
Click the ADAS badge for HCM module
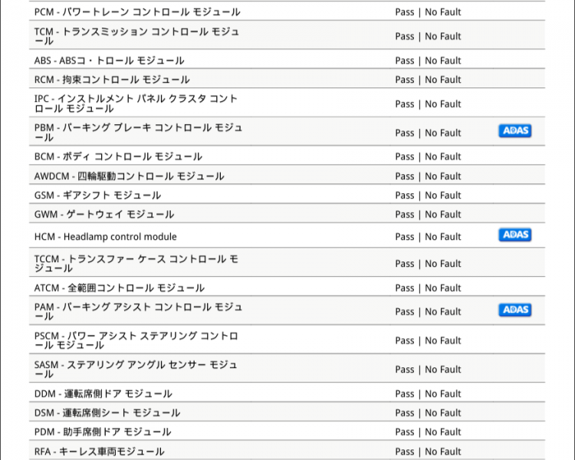[x=515, y=235]
